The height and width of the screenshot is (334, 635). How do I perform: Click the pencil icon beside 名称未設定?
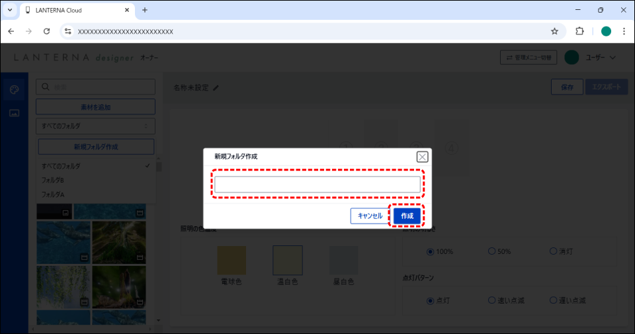click(216, 87)
